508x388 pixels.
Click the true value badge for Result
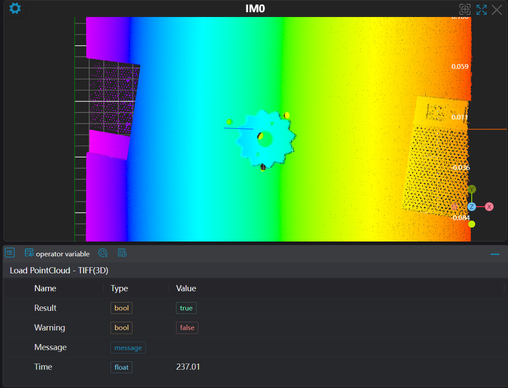186,308
